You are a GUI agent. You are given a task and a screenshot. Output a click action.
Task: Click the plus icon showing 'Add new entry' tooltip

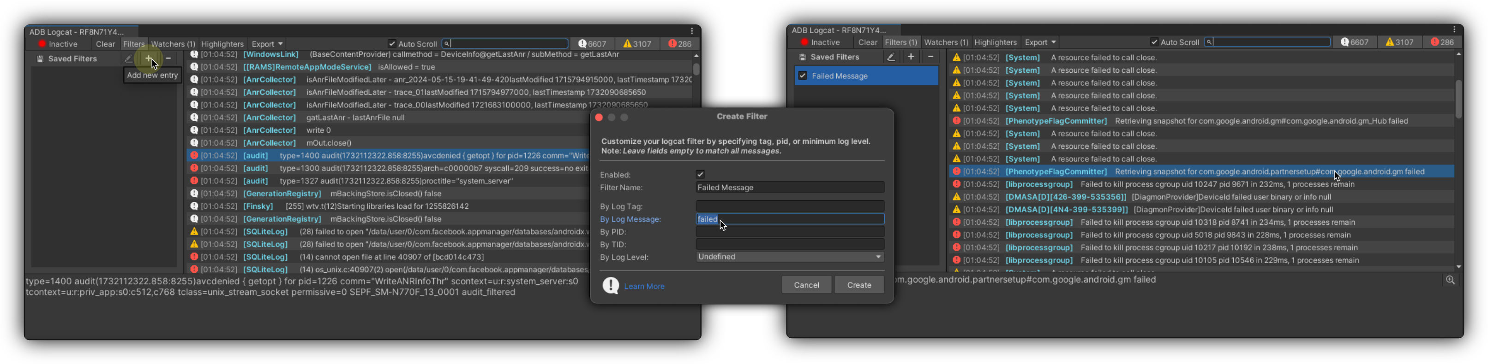tap(149, 58)
